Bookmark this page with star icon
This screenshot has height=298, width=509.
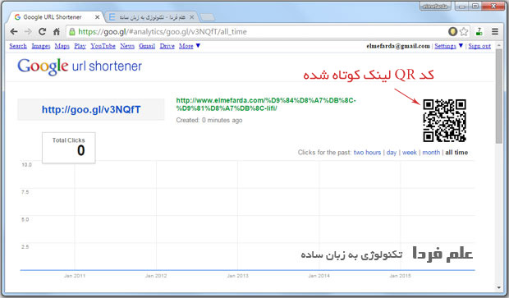click(464, 31)
